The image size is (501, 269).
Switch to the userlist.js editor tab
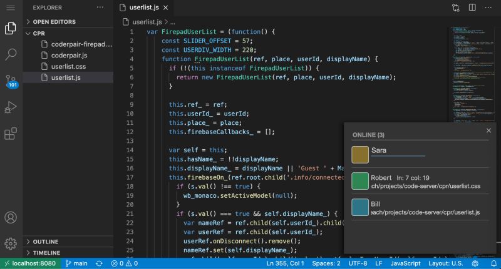coord(144,7)
